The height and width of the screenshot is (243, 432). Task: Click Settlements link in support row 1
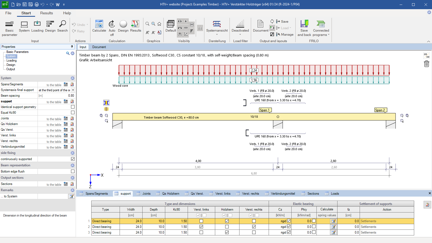pos(368,221)
